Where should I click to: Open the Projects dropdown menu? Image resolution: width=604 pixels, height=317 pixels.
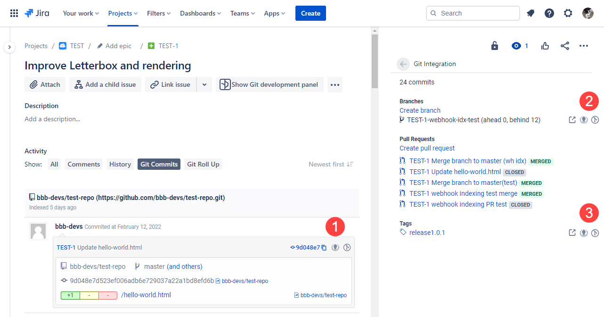(122, 13)
